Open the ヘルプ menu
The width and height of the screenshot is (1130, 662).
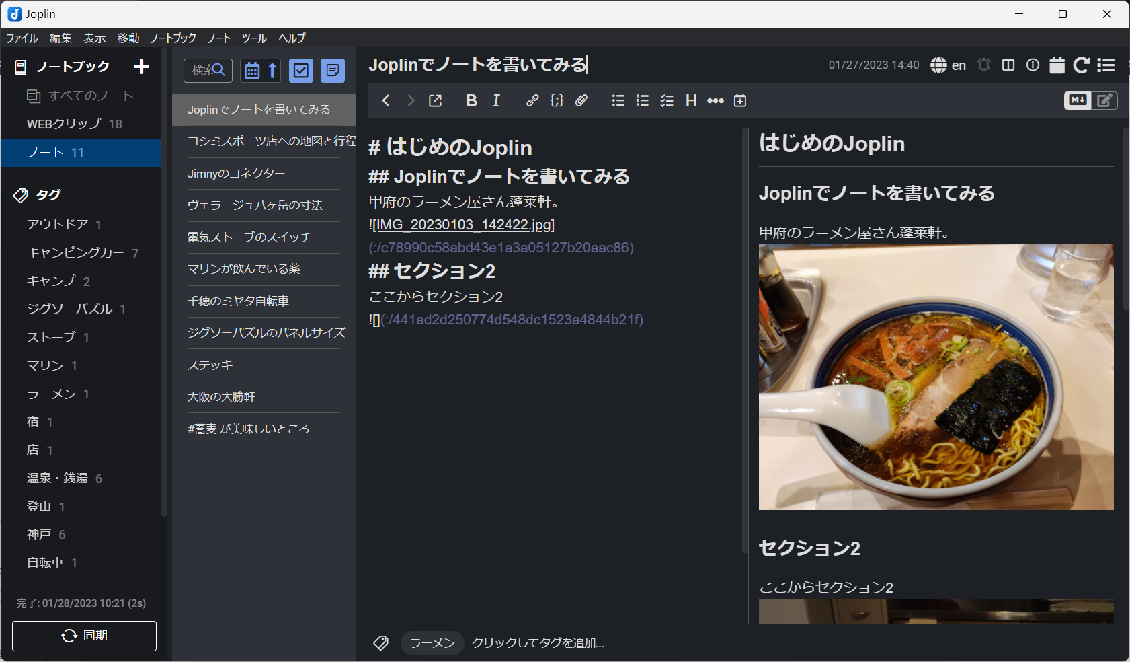tap(292, 38)
